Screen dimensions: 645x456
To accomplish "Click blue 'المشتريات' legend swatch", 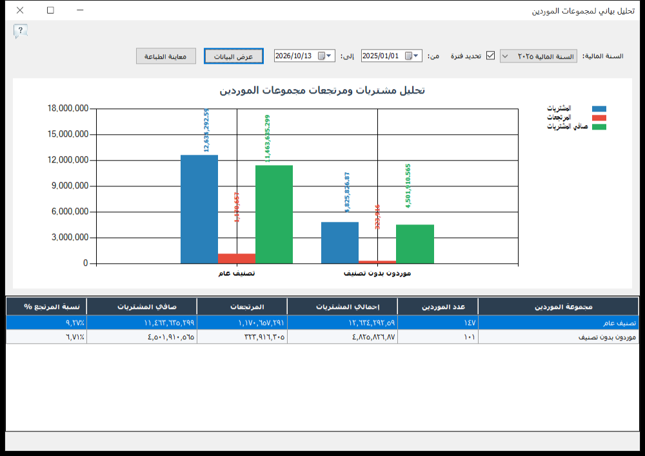I will (x=599, y=108).
